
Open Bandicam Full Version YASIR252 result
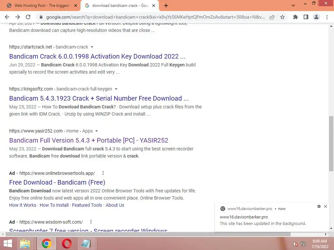point(89,140)
